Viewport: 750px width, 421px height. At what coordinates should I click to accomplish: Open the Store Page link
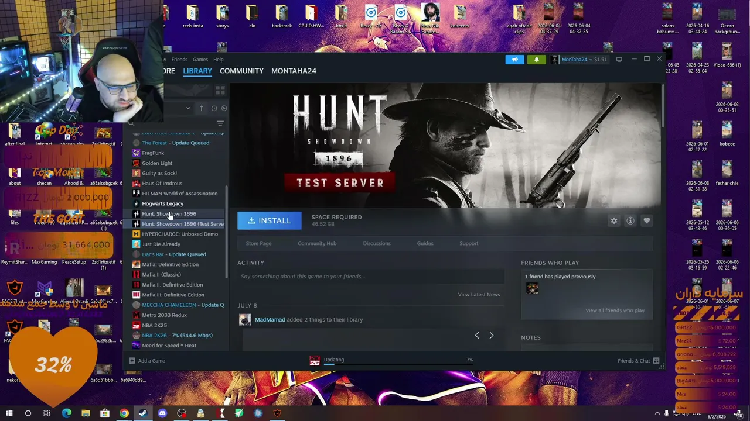(258, 243)
